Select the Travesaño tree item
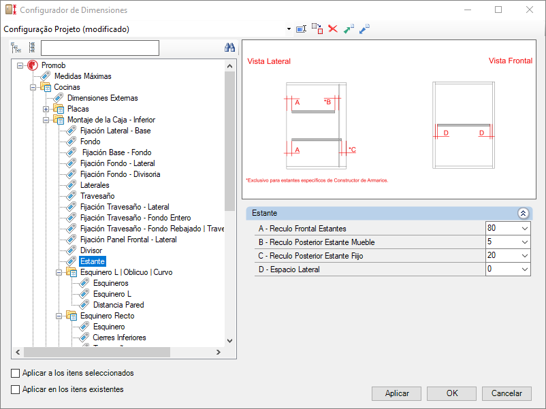The width and height of the screenshot is (546, 409). (97, 196)
